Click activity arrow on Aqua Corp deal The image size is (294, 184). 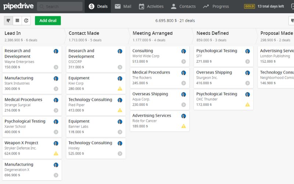coord(183,105)
